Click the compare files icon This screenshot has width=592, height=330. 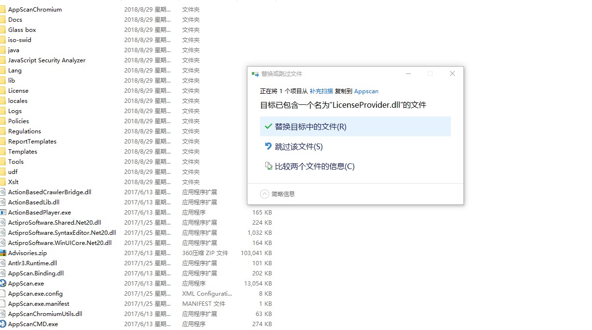268,166
